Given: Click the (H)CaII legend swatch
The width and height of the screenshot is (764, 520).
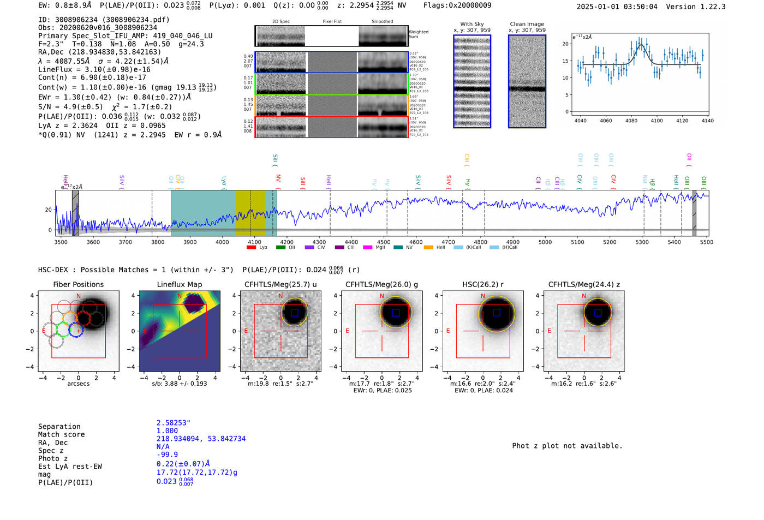Looking at the screenshot, I should (x=494, y=248).
